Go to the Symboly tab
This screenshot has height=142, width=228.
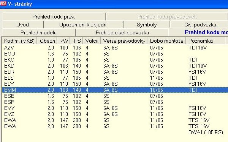(x=147, y=25)
